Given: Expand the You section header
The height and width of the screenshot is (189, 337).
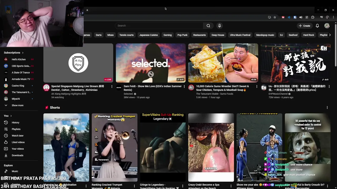Looking at the screenshot, I should 8,116.
